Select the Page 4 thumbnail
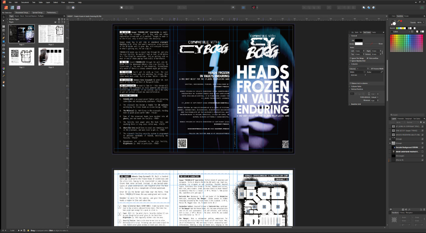This screenshot has height=233, width=426. pos(51,57)
